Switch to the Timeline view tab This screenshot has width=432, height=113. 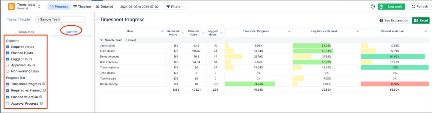click(x=82, y=7)
